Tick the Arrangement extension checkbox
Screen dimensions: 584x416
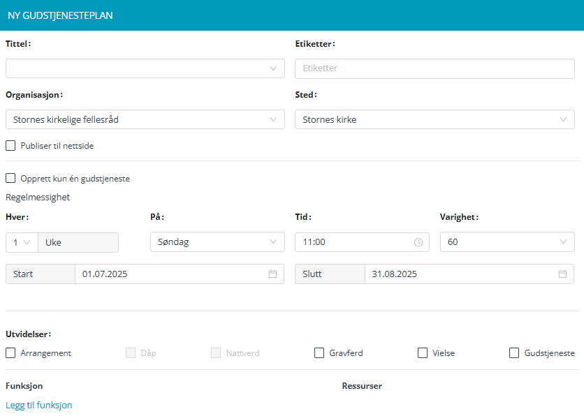10,353
